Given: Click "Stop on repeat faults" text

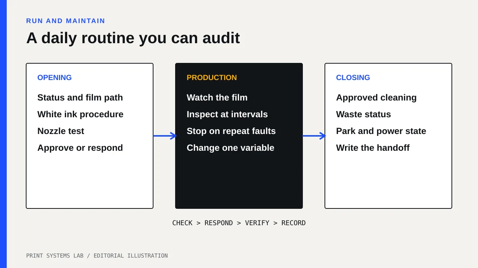Looking at the screenshot, I should pyautogui.click(x=231, y=131).
